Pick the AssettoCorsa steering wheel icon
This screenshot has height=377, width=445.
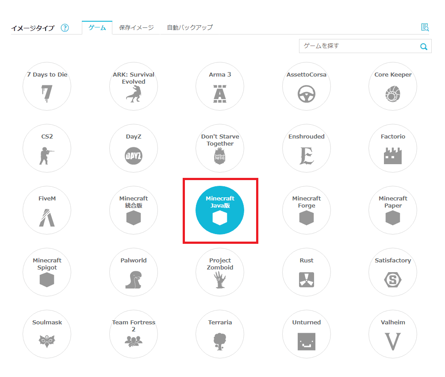pos(306,94)
